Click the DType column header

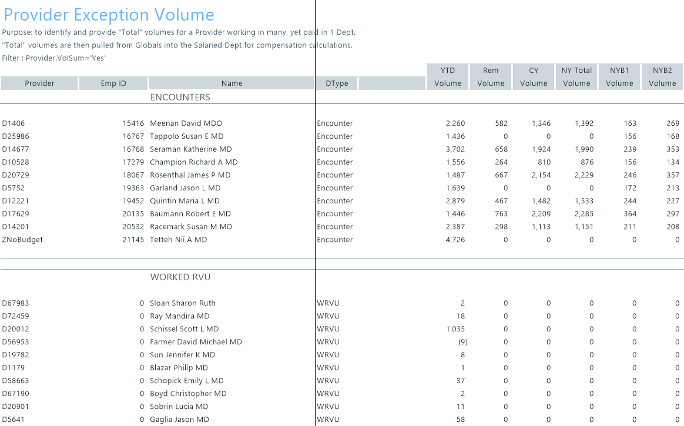(x=337, y=83)
